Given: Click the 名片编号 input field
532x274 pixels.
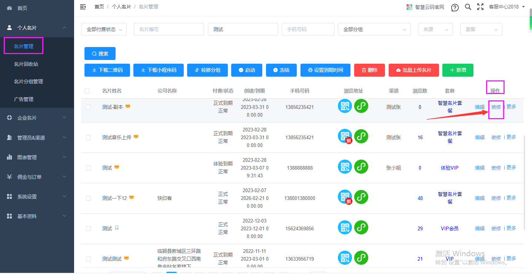Looking at the screenshot, I should click(x=169, y=29).
